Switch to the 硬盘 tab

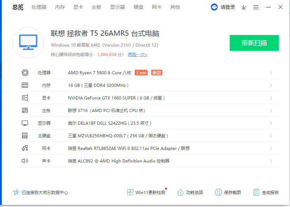[139, 7]
